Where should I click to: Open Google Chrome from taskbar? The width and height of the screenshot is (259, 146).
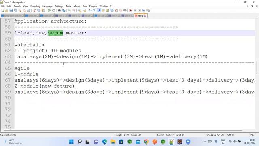(x=146, y=142)
